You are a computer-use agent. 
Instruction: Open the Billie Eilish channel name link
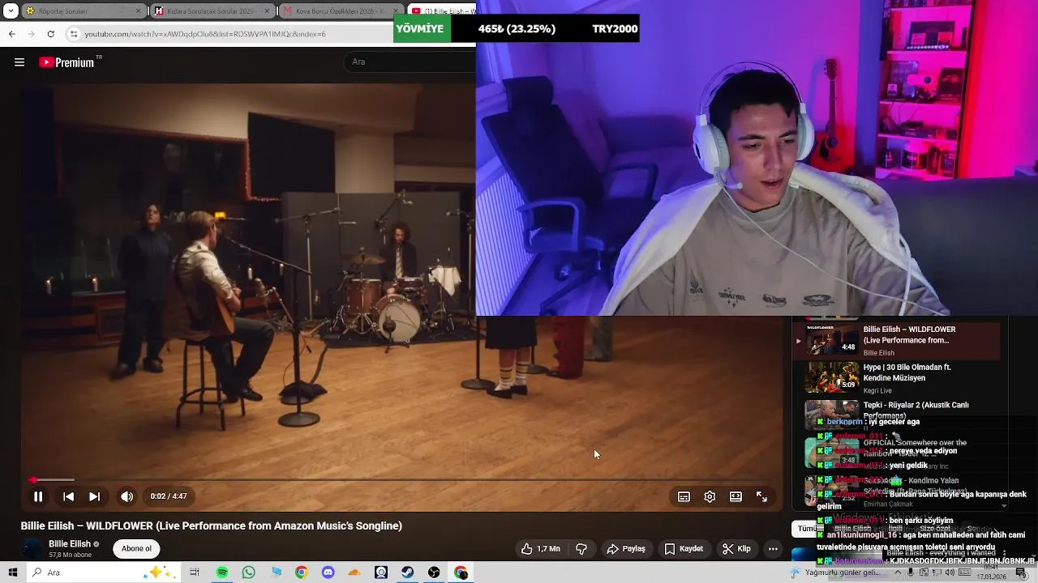point(70,544)
